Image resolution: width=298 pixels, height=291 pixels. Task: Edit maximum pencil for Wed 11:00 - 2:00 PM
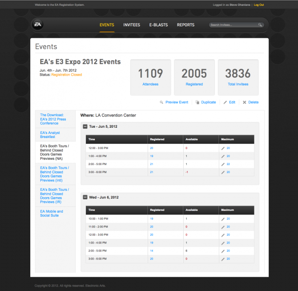click(223, 227)
